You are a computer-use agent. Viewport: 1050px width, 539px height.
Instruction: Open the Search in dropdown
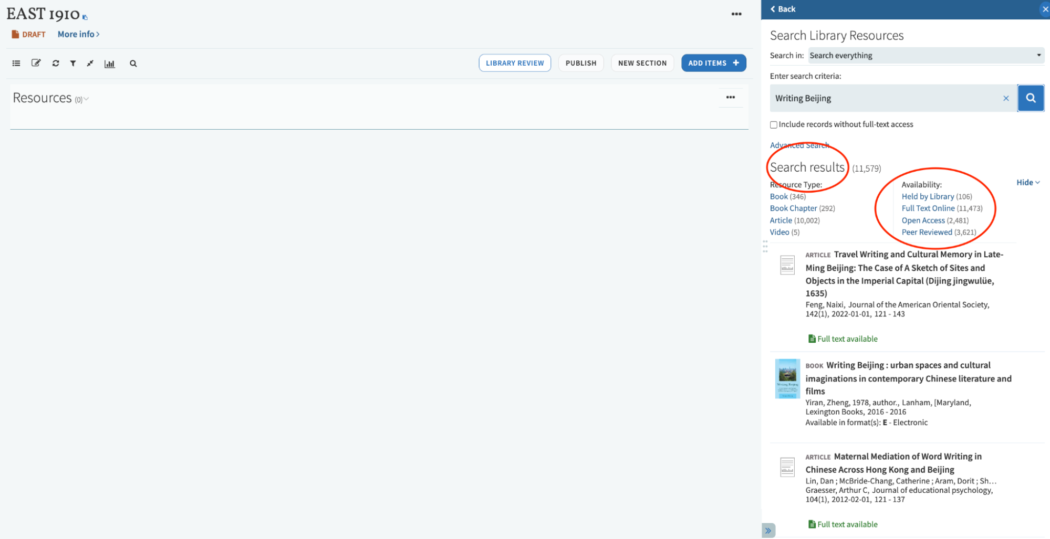pos(926,55)
